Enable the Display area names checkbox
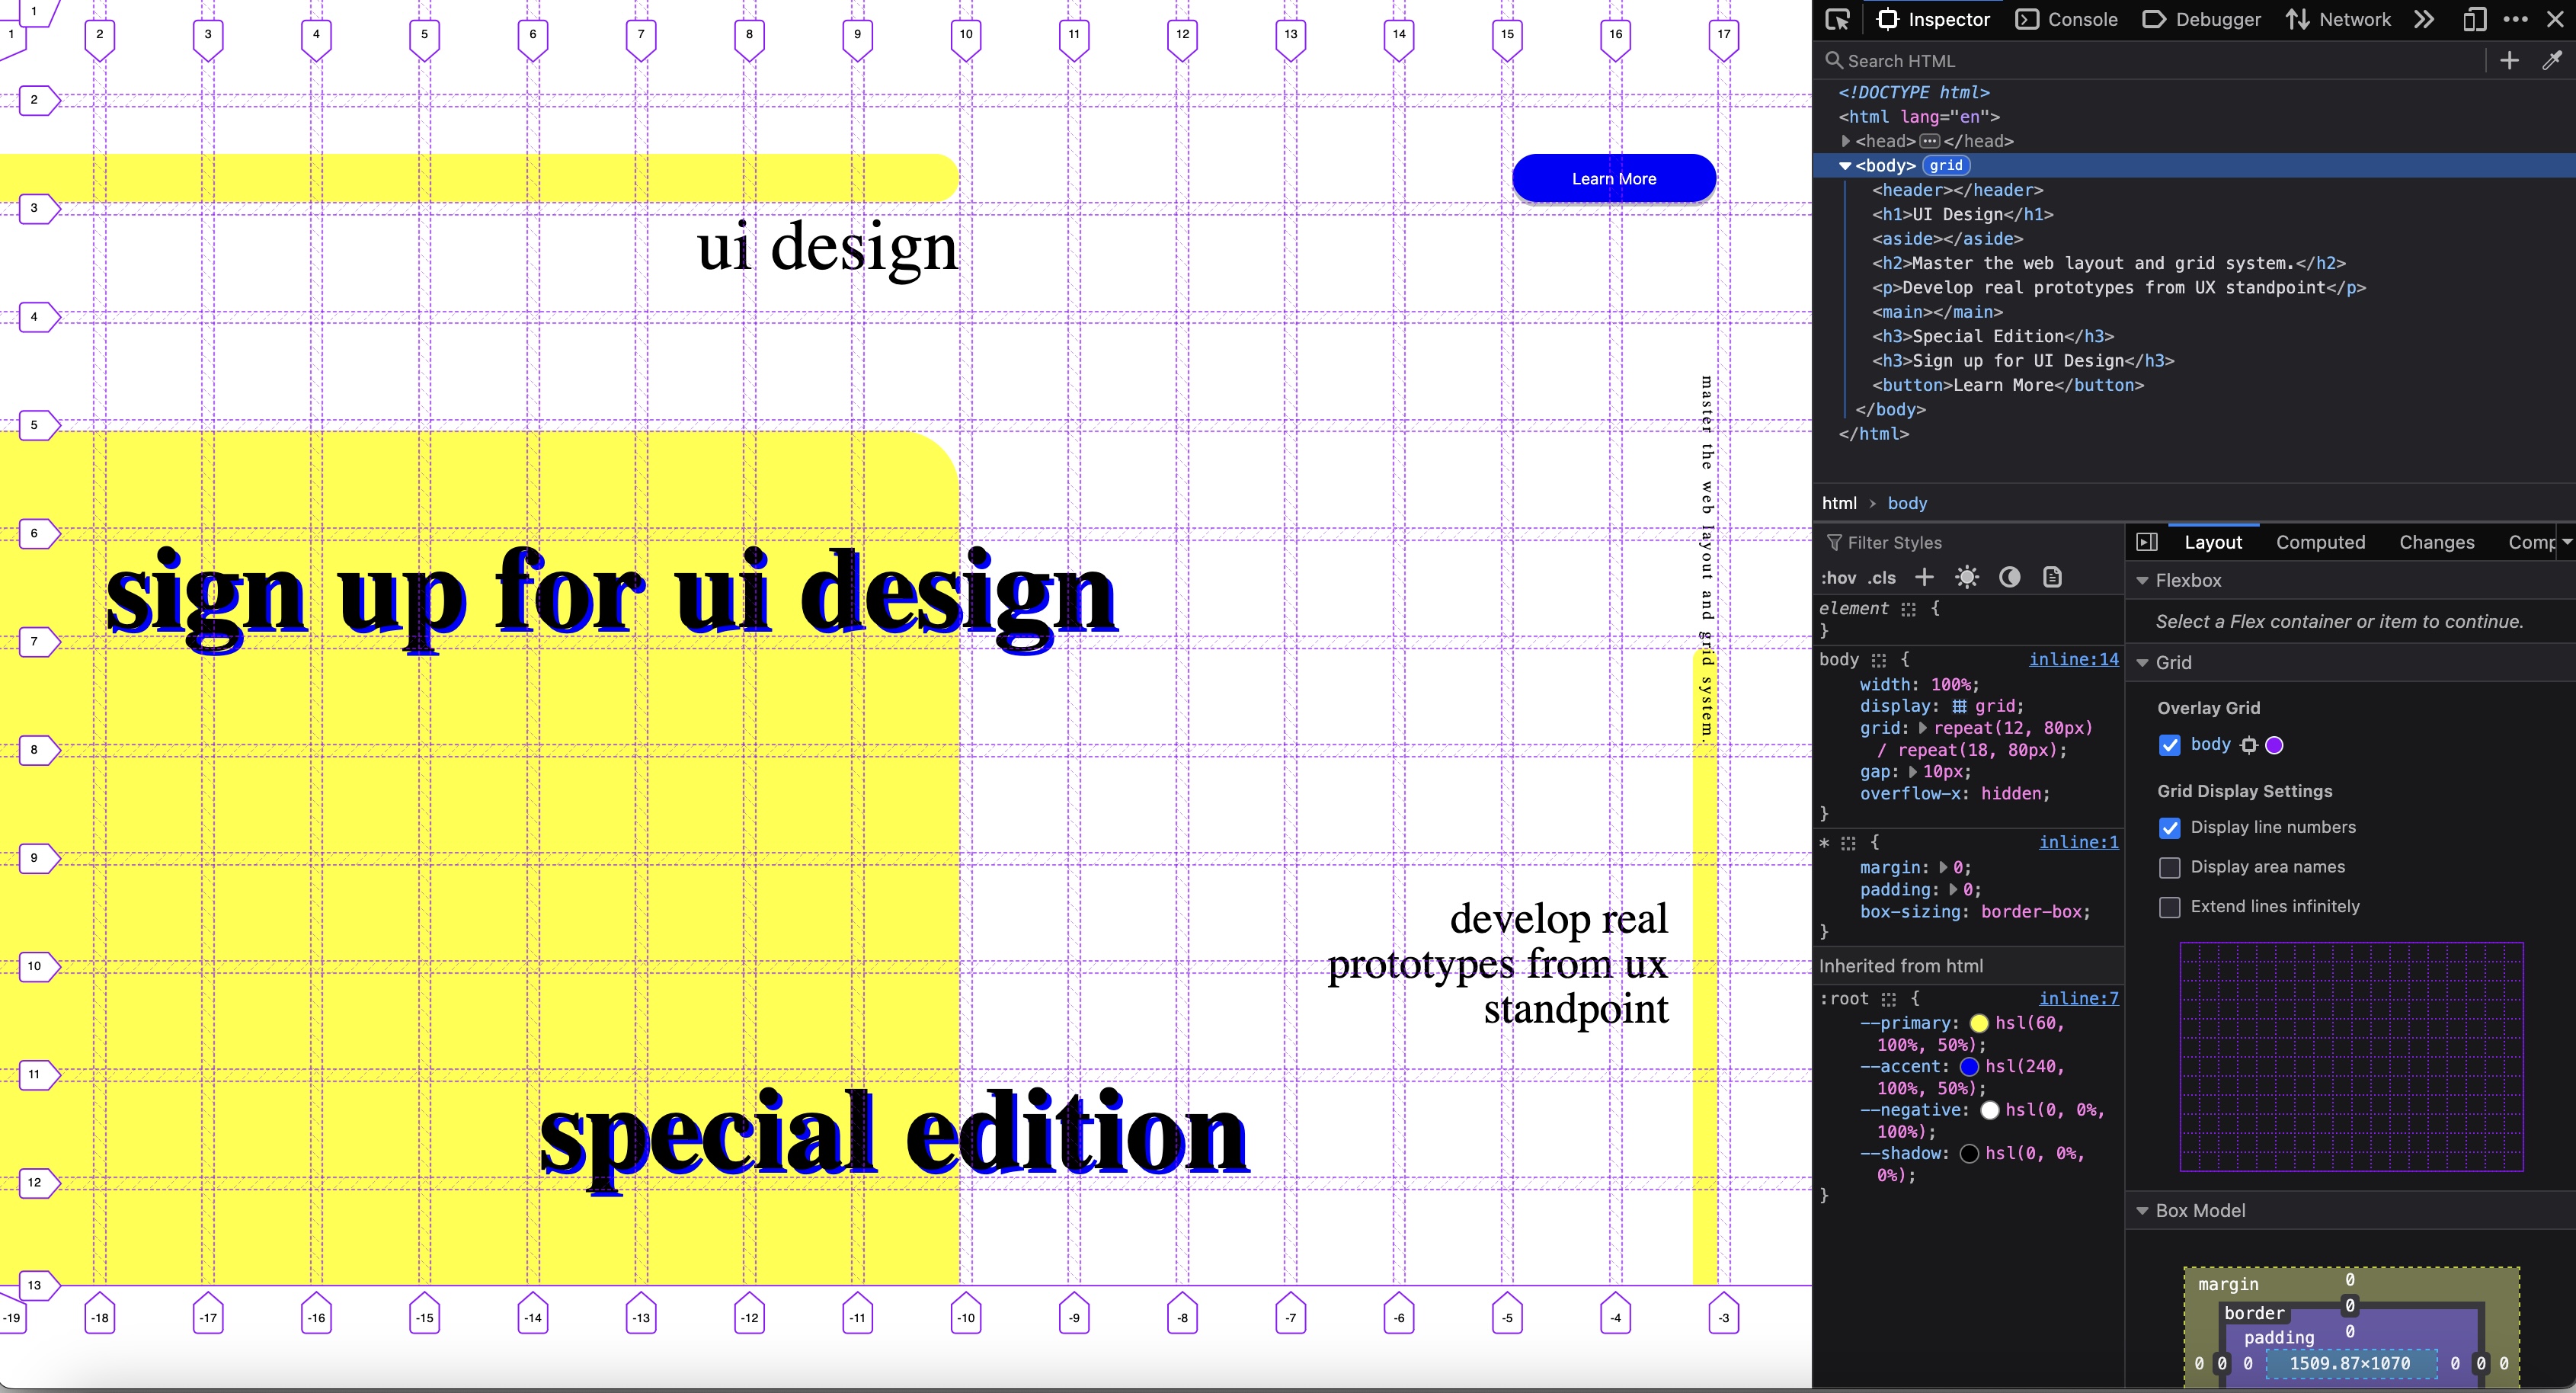This screenshot has height=1393, width=2576. click(2170, 867)
